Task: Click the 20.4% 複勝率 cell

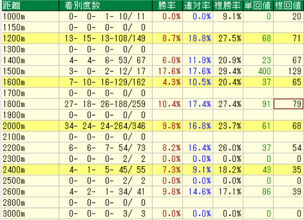Action: point(228,82)
